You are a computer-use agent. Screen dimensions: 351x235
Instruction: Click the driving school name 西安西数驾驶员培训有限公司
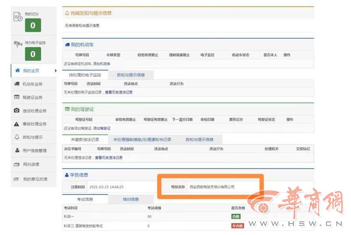pyautogui.click(x=212, y=187)
